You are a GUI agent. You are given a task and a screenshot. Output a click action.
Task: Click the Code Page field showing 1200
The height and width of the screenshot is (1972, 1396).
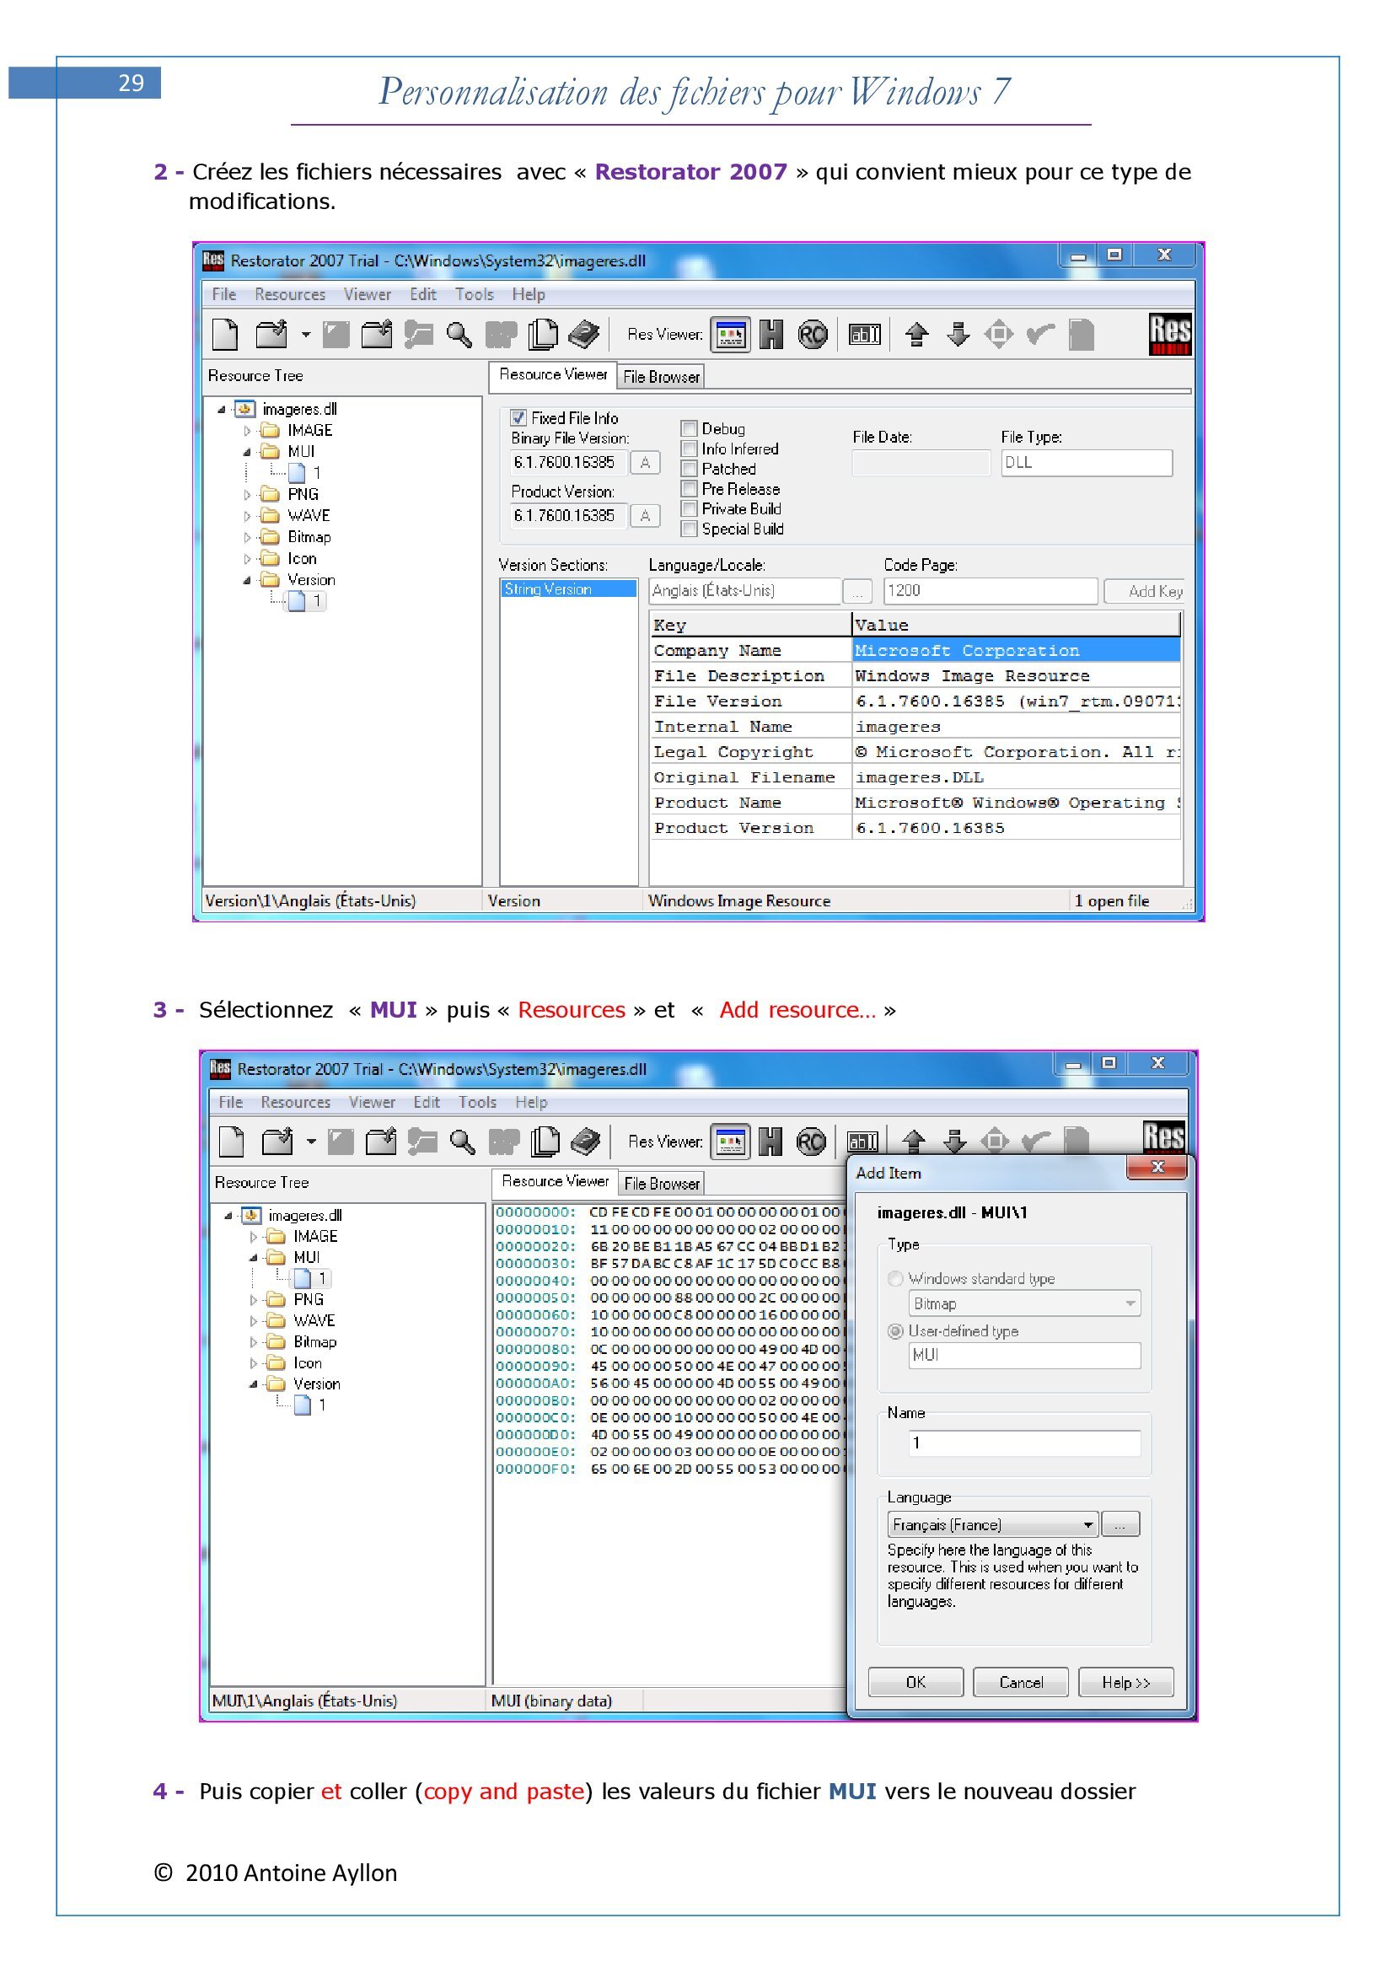click(991, 590)
